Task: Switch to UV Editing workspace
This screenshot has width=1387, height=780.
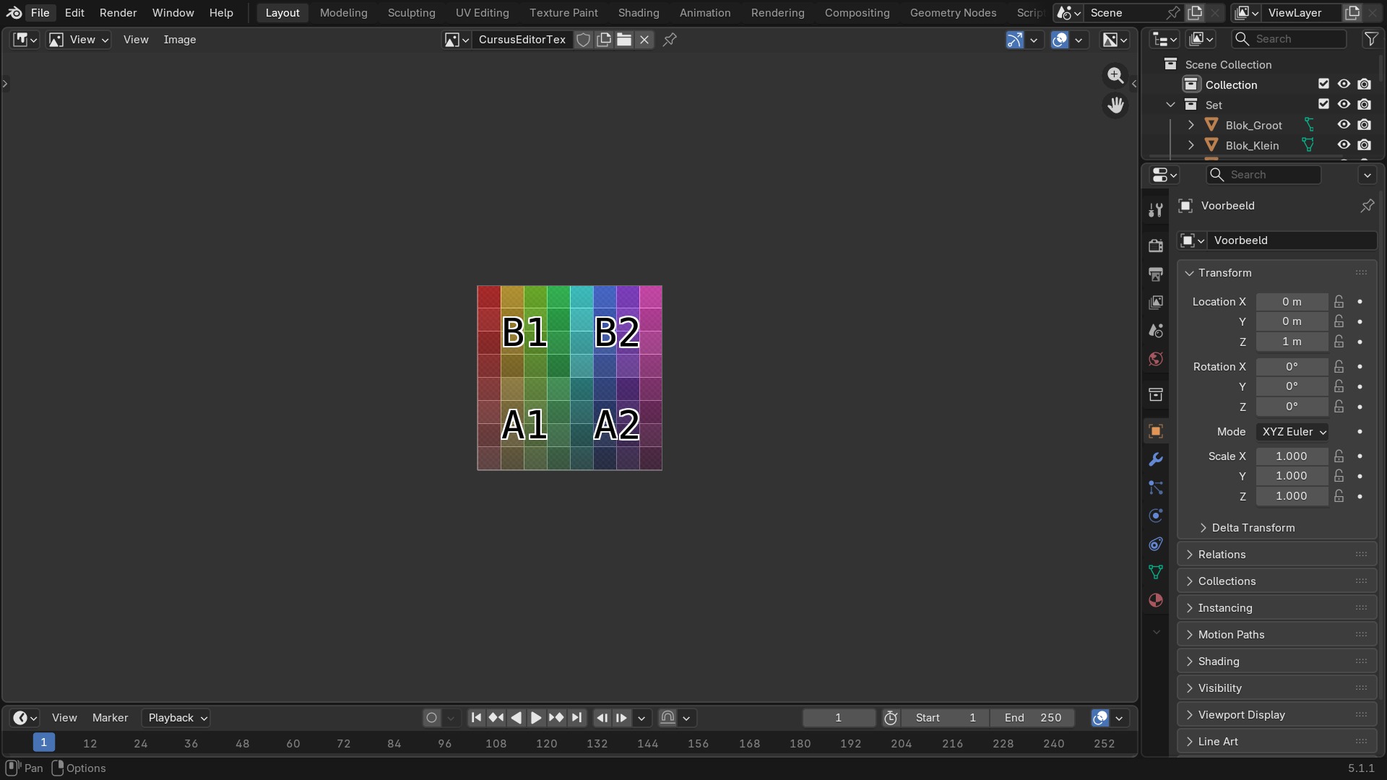Action: (483, 13)
